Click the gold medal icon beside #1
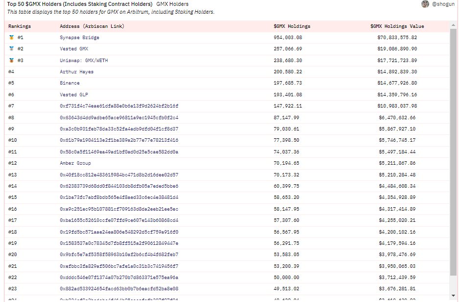459x302 pixels. click(x=11, y=38)
